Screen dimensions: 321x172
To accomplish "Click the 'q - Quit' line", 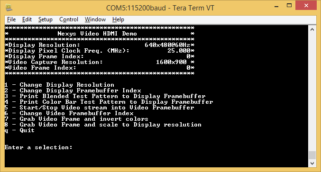I will [x=19, y=130].
